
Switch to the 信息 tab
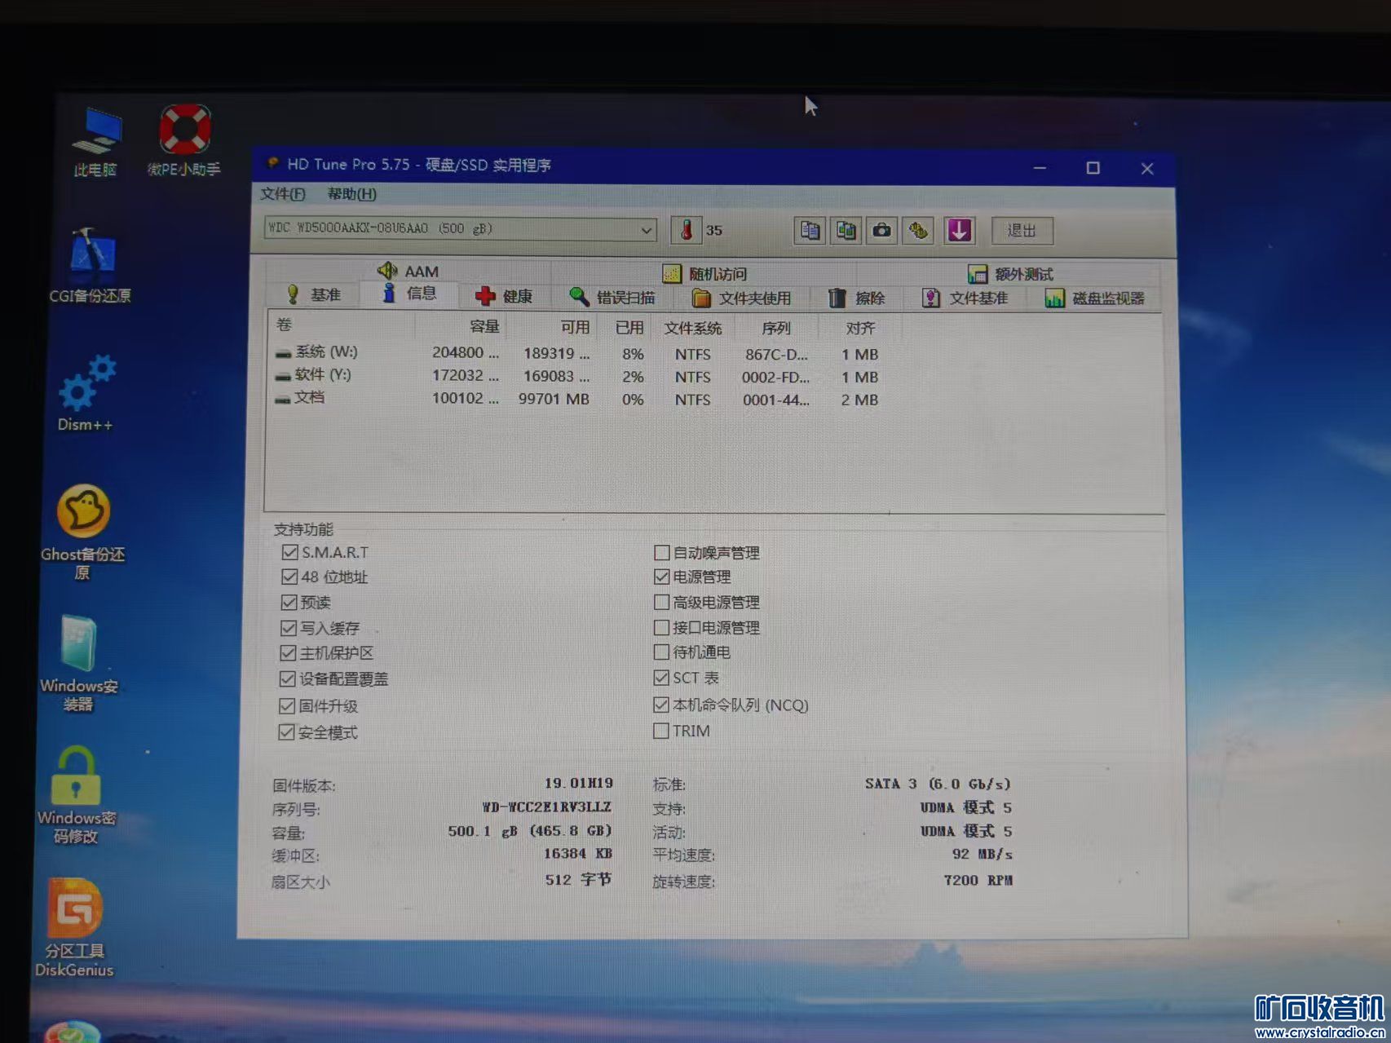coord(409,294)
